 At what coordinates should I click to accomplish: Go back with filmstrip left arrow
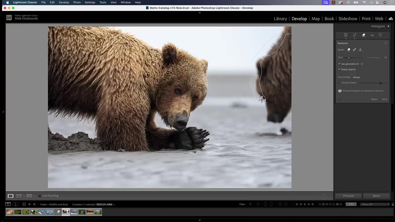point(29,204)
